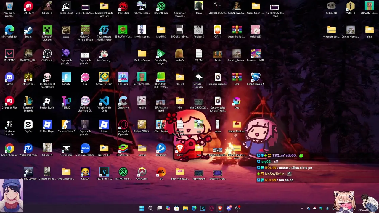Open The Binding of Isaac Rebirth
Viewport: 379px width, 213px height.
[x=47, y=80]
